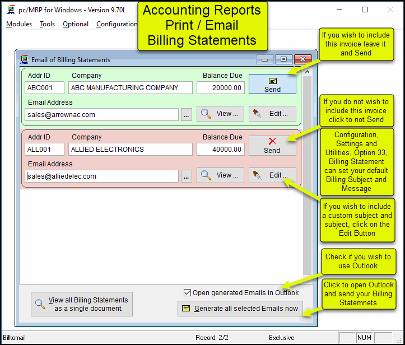The height and width of the screenshot is (345, 405).
Task: Open the Tools menu
Action: click(x=48, y=24)
